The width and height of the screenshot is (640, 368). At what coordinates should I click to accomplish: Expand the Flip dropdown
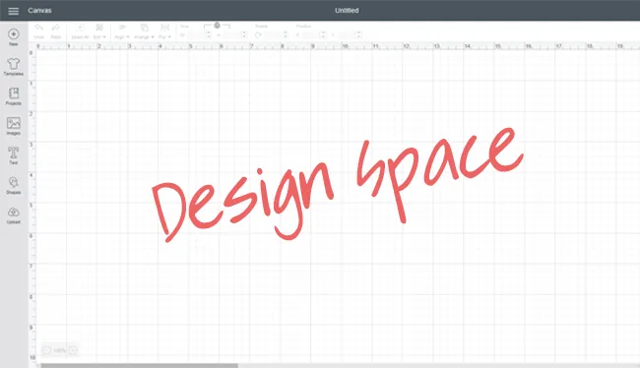pyautogui.click(x=164, y=31)
